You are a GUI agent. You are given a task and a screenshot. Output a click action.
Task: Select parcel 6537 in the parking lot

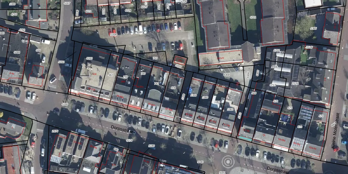point(140,32)
